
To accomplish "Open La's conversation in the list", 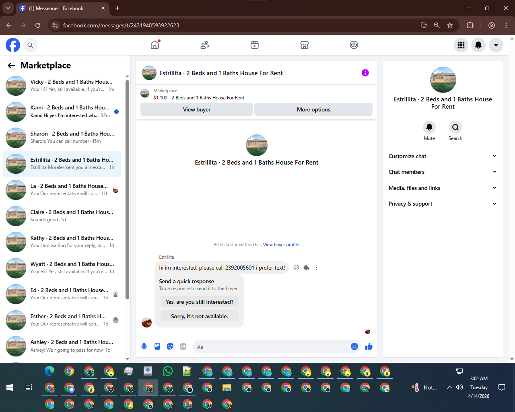I will (x=62, y=190).
